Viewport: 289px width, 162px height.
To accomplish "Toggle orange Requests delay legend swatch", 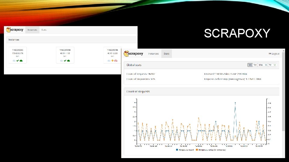I will coord(197,150).
